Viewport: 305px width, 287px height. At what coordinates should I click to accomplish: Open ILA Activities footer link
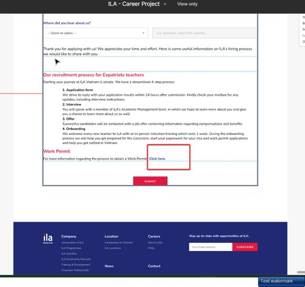click(69, 253)
